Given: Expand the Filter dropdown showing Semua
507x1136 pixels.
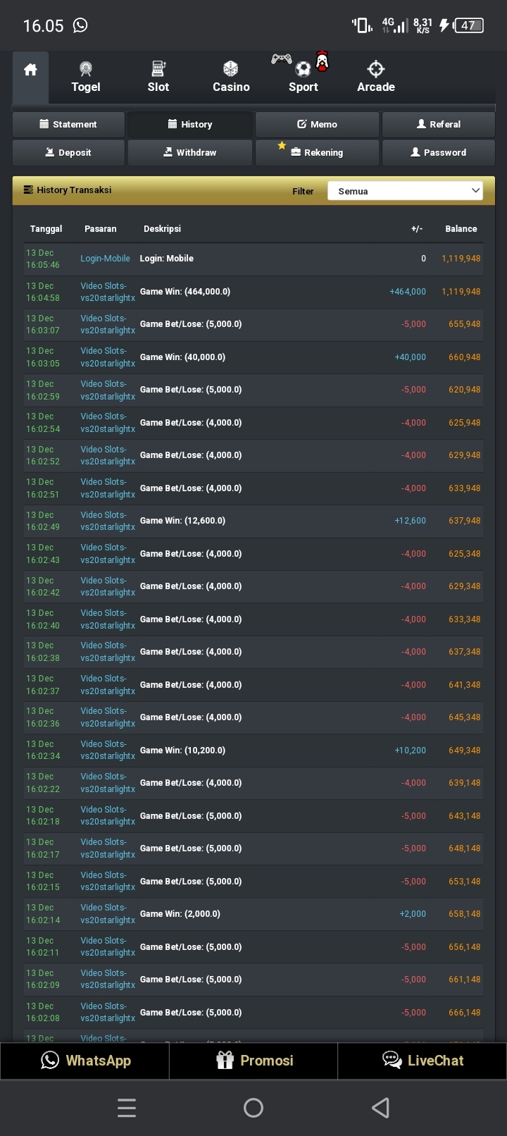Looking at the screenshot, I should (x=405, y=191).
